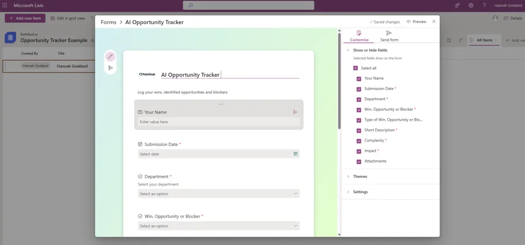Click the Pathfindr logo in form header
Screen dimensions: 525x245
pos(147,75)
